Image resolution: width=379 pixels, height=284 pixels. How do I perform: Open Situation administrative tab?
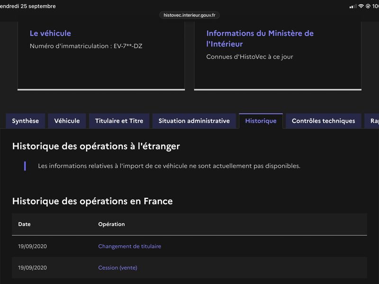194,121
